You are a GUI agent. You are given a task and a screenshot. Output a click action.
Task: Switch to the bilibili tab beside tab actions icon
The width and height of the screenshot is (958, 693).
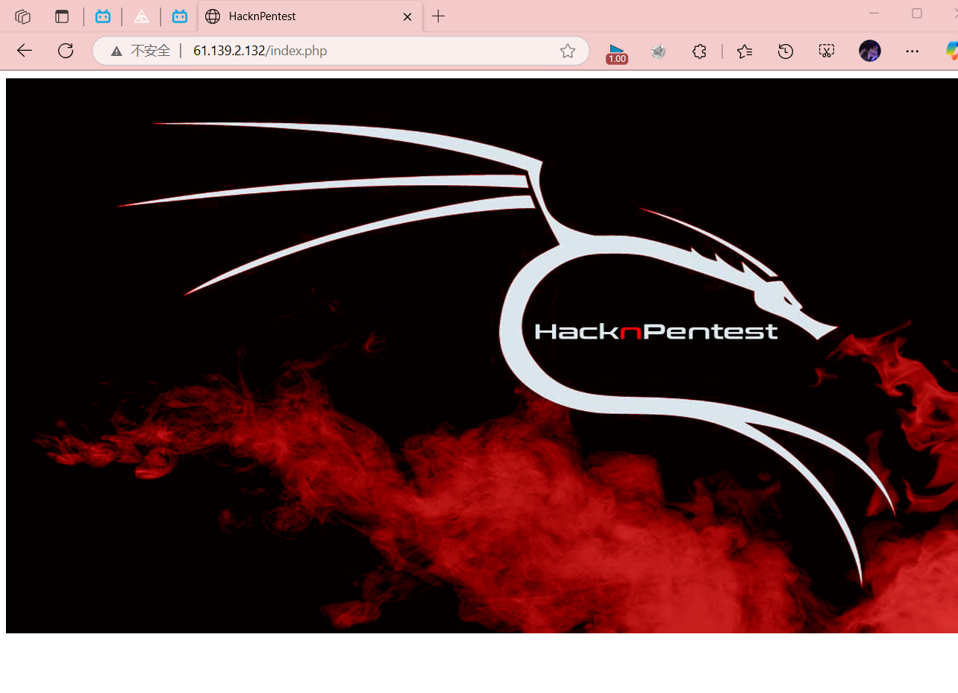(103, 16)
